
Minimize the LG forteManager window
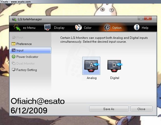[x=141, y=19]
